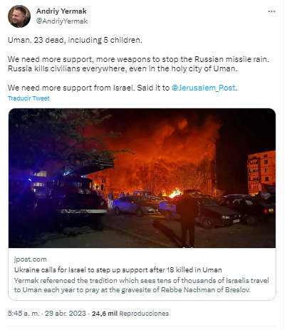Open the jpost.com source domain label

point(30,259)
